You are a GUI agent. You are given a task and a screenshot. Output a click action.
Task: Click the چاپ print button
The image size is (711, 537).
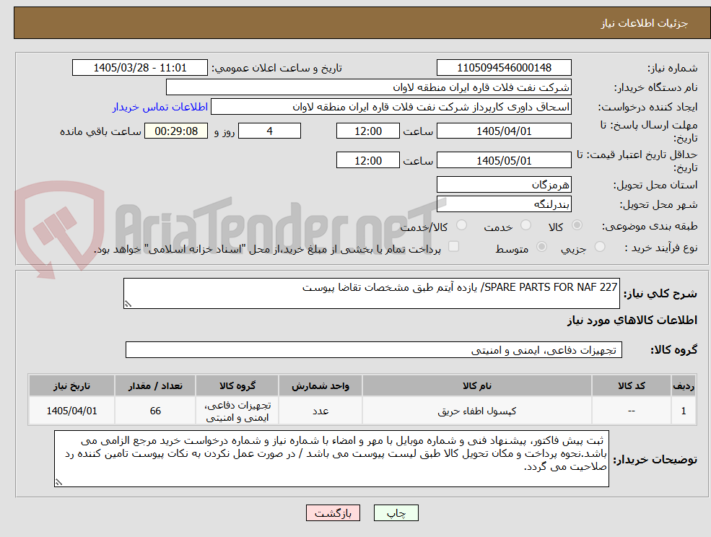point(396,513)
